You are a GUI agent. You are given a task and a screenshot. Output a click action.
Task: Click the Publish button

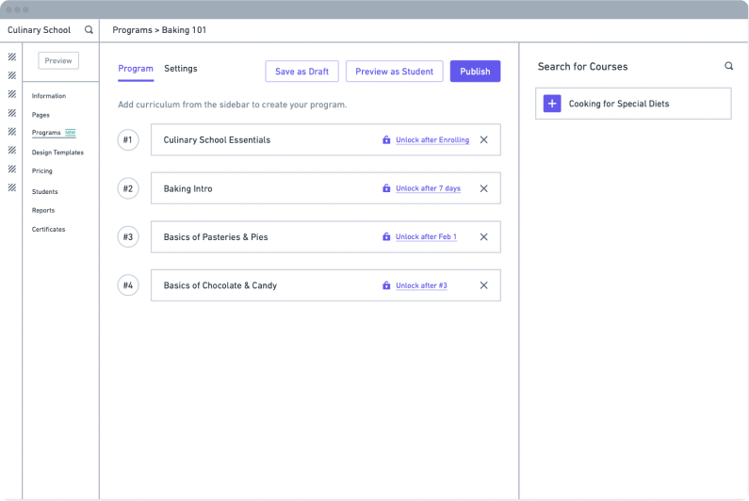point(475,72)
